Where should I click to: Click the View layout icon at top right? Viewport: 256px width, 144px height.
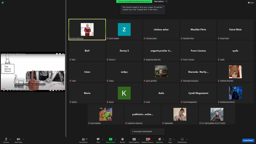pyautogui.click(x=249, y=3)
